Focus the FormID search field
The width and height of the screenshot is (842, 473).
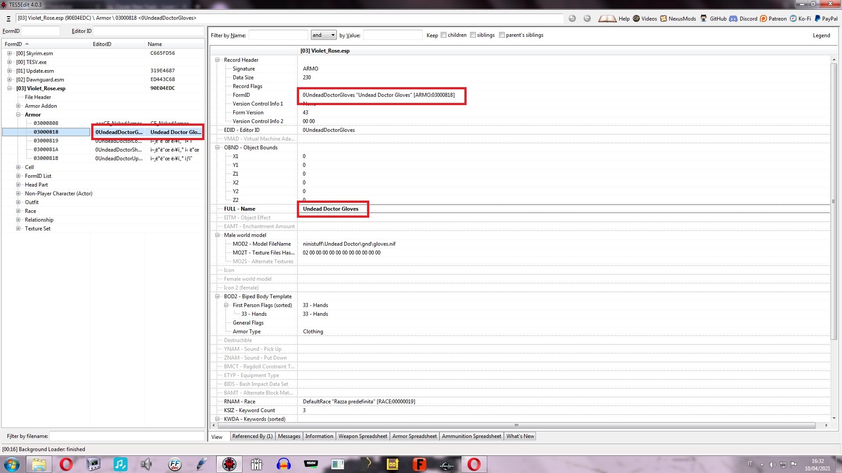tap(41, 31)
